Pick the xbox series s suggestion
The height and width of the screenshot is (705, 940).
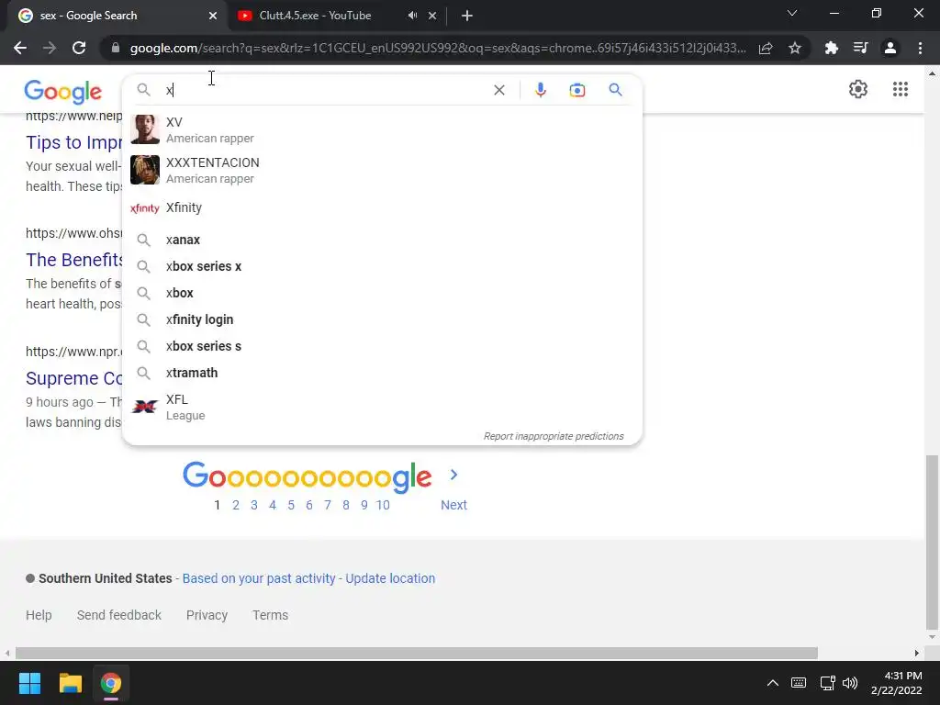(382, 346)
